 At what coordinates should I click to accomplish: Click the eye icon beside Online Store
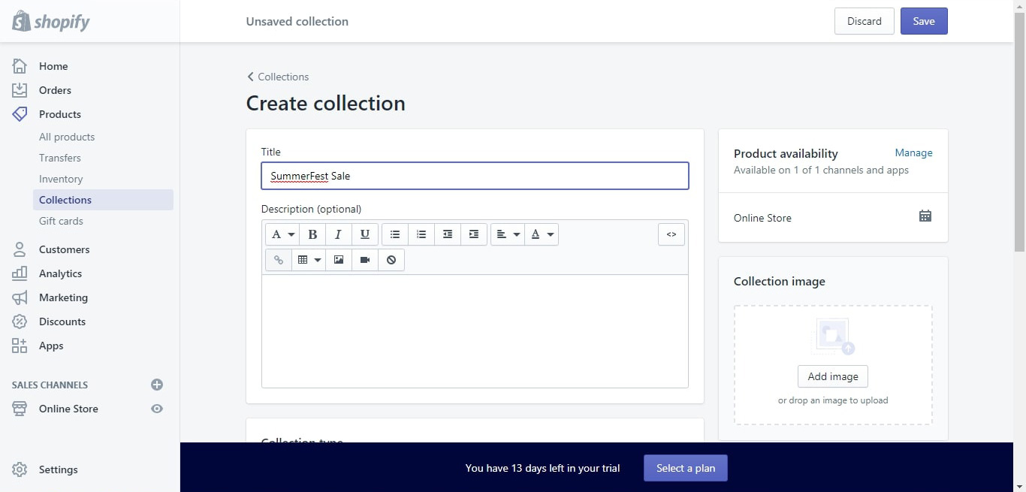[x=157, y=409]
